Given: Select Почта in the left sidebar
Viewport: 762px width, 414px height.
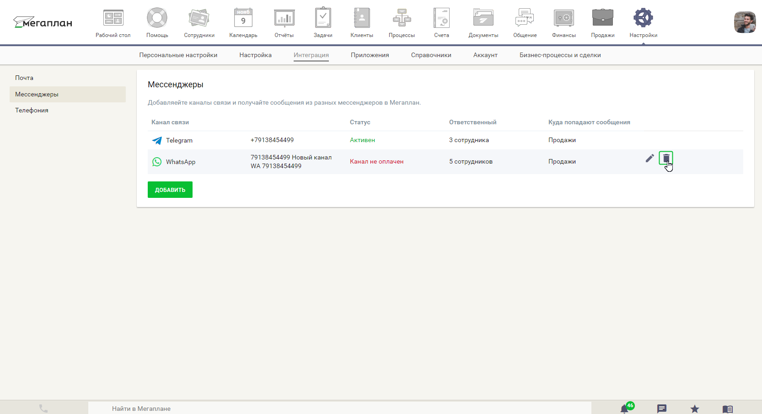Looking at the screenshot, I should coord(24,78).
